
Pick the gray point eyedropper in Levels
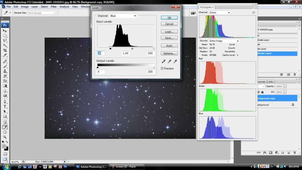[x=169, y=61]
